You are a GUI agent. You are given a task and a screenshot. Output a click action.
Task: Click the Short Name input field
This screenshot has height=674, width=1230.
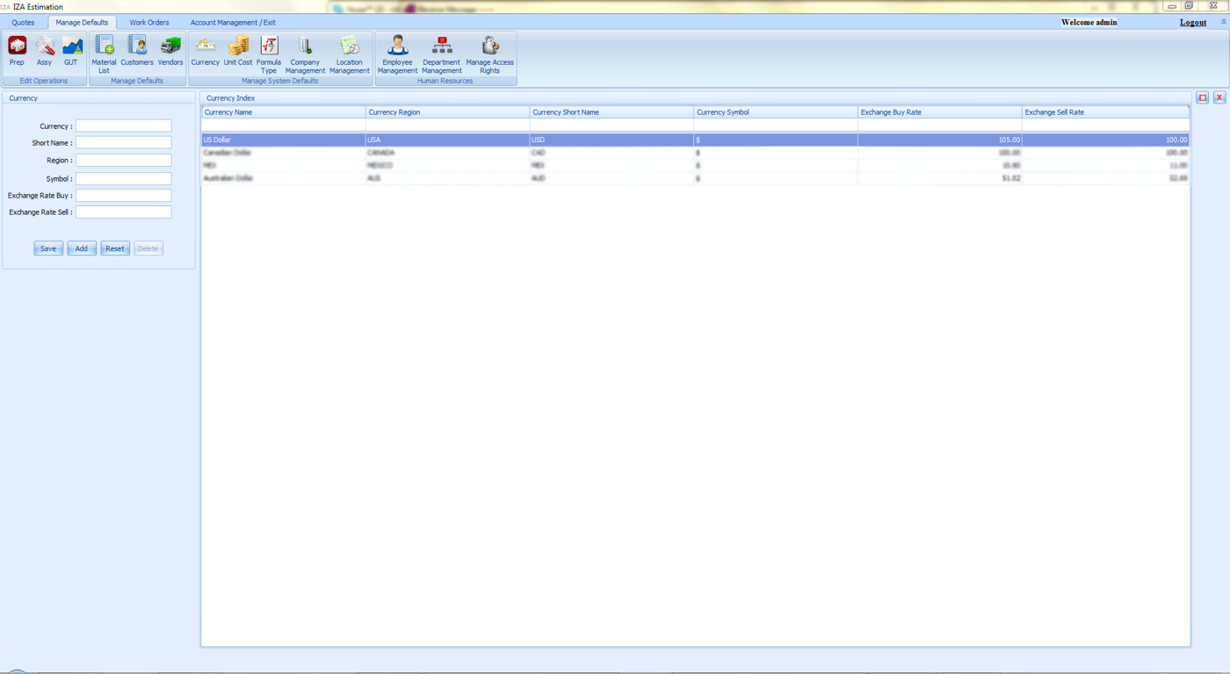click(x=123, y=142)
